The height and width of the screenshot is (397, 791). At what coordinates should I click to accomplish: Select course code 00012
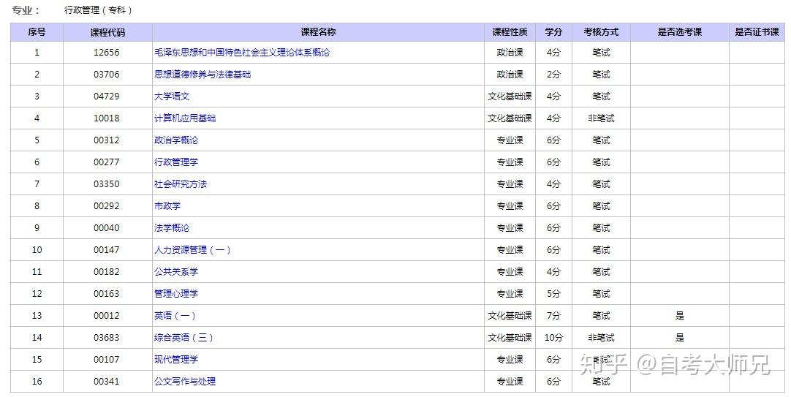(107, 316)
